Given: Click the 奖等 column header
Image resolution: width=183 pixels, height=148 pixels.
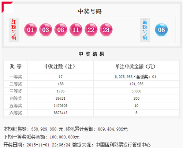Looking at the screenshot, I should 15,67.
